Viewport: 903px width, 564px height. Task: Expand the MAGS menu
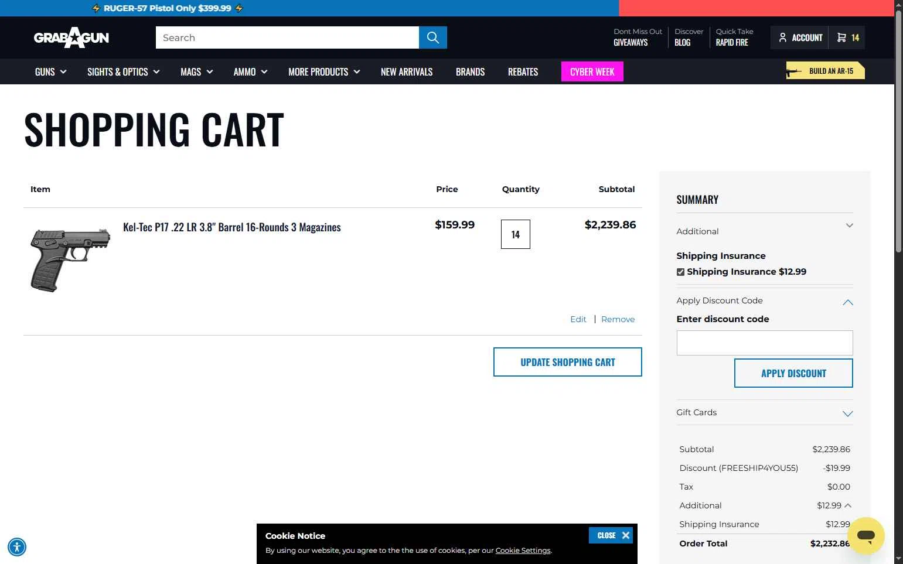point(196,71)
